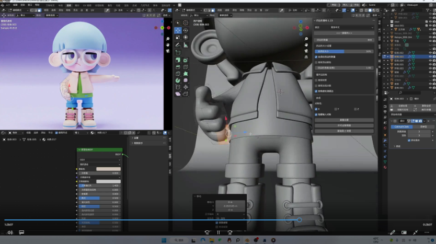
Task: Enable the Y symmetry checkbox
Action: (x=336, y=109)
